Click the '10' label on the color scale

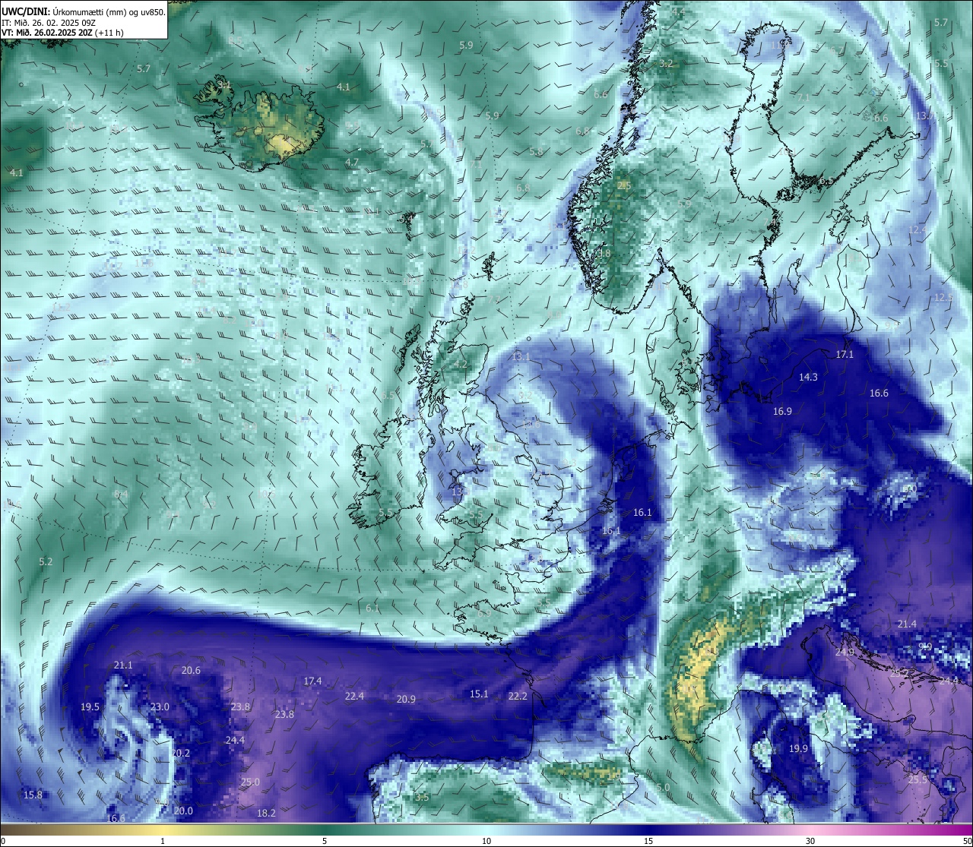(486, 841)
